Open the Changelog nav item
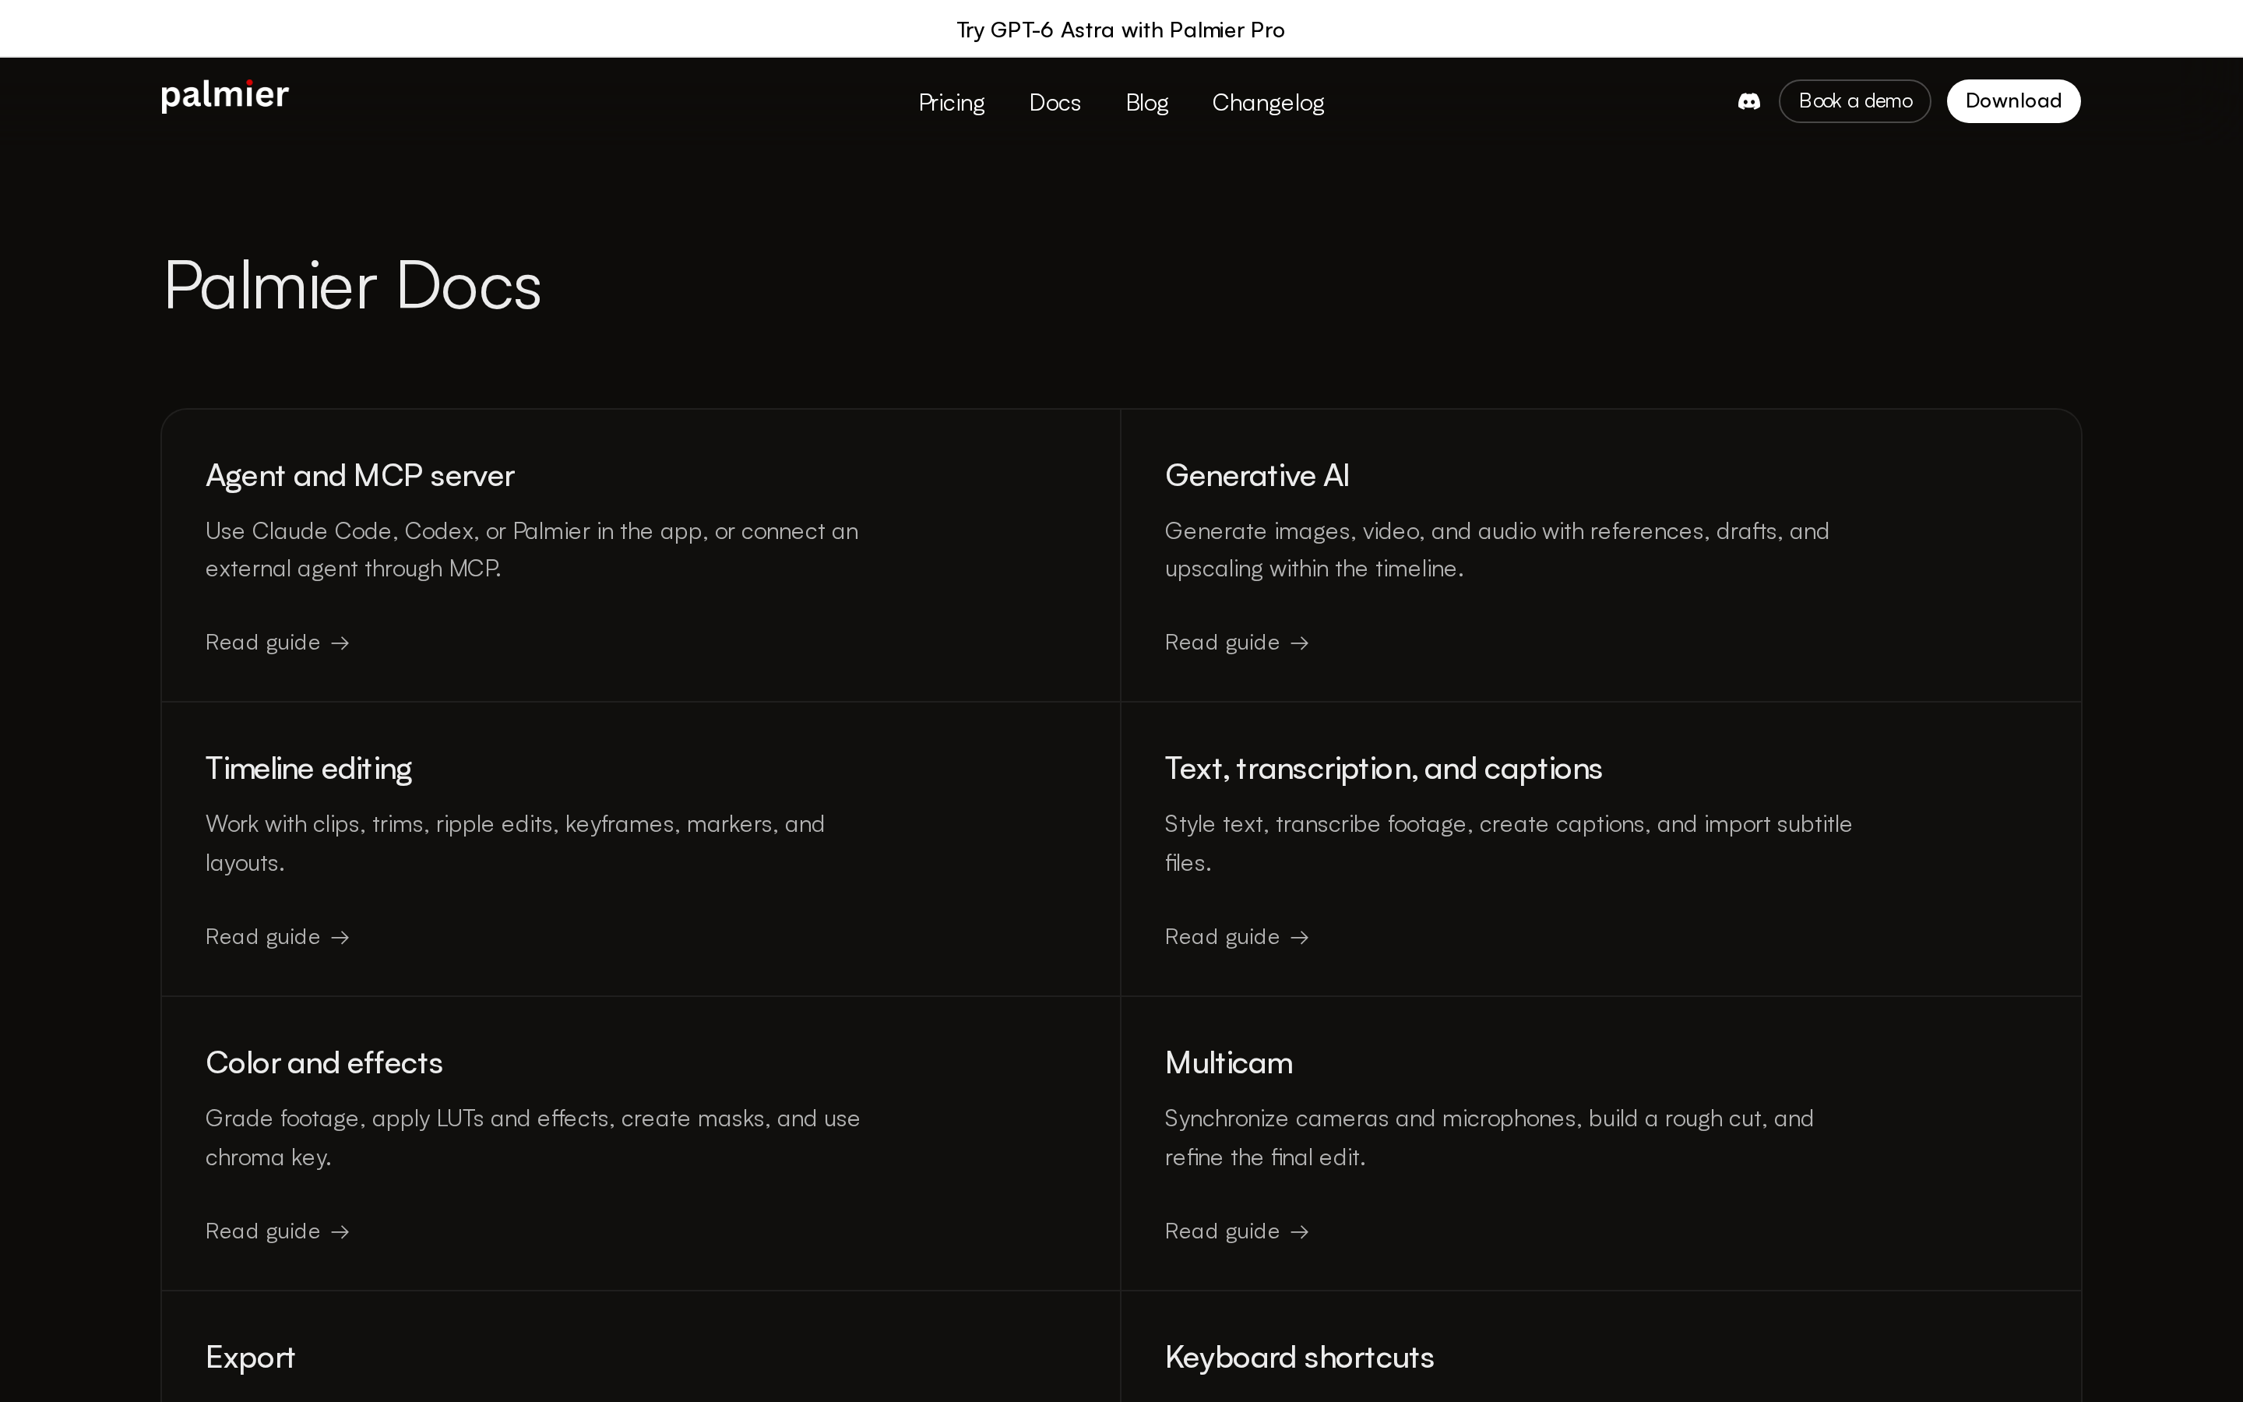Image resolution: width=2243 pixels, height=1402 pixels. (1268, 102)
